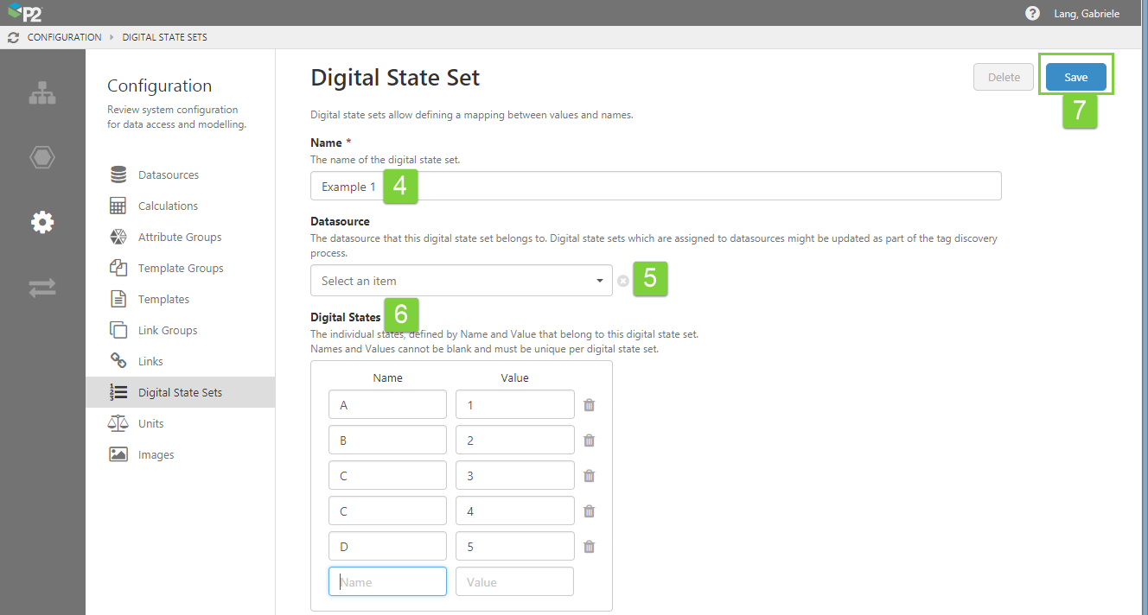
Task: Save the digital state set
Action: (x=1075, y=77)
